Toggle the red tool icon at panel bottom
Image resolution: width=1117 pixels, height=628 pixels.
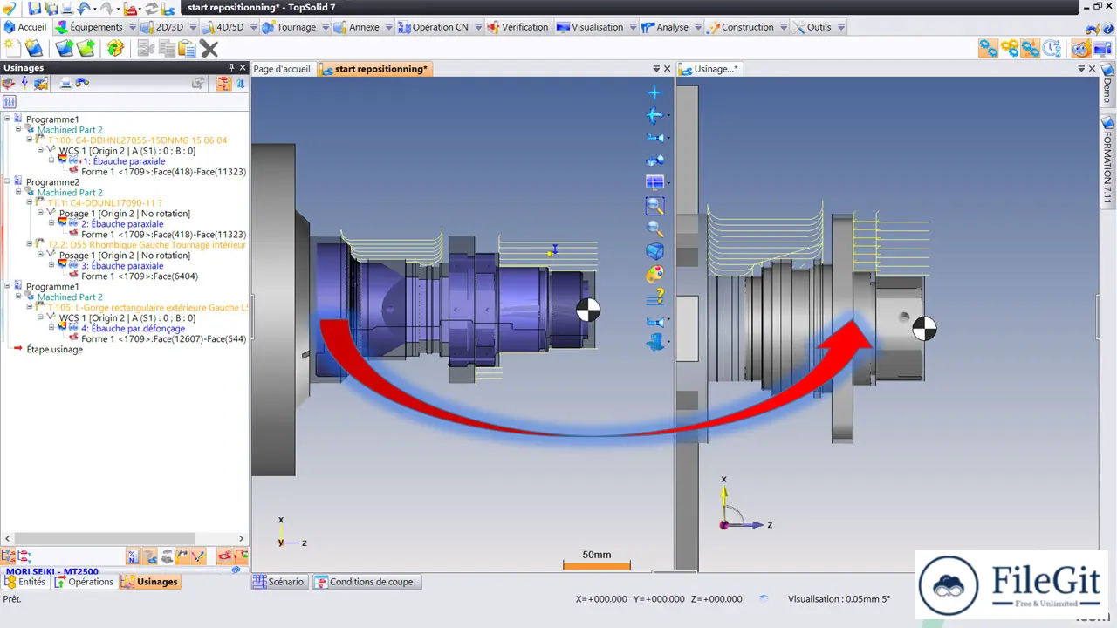tap(225, 556)
